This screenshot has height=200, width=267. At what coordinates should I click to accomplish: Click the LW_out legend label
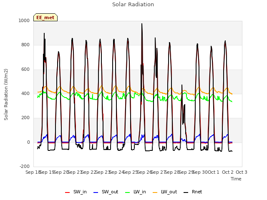pyautogui.click(x=169, y=192)
